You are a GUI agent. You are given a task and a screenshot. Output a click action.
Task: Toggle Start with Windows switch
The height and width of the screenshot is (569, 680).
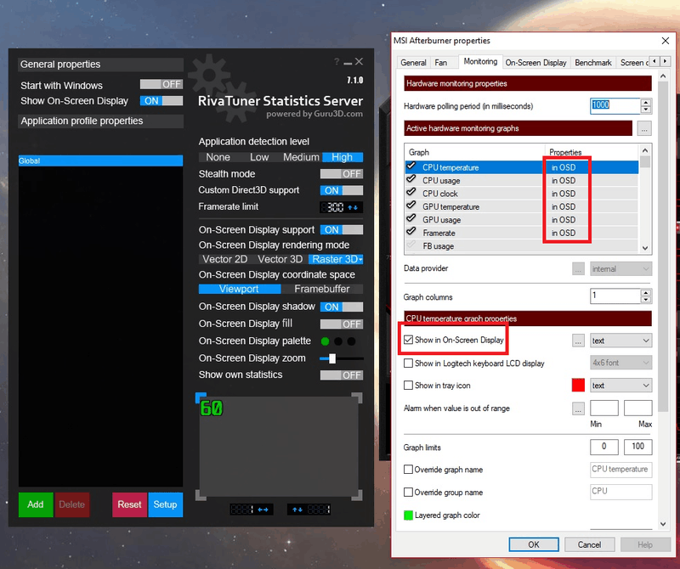[x=161, y=84]
